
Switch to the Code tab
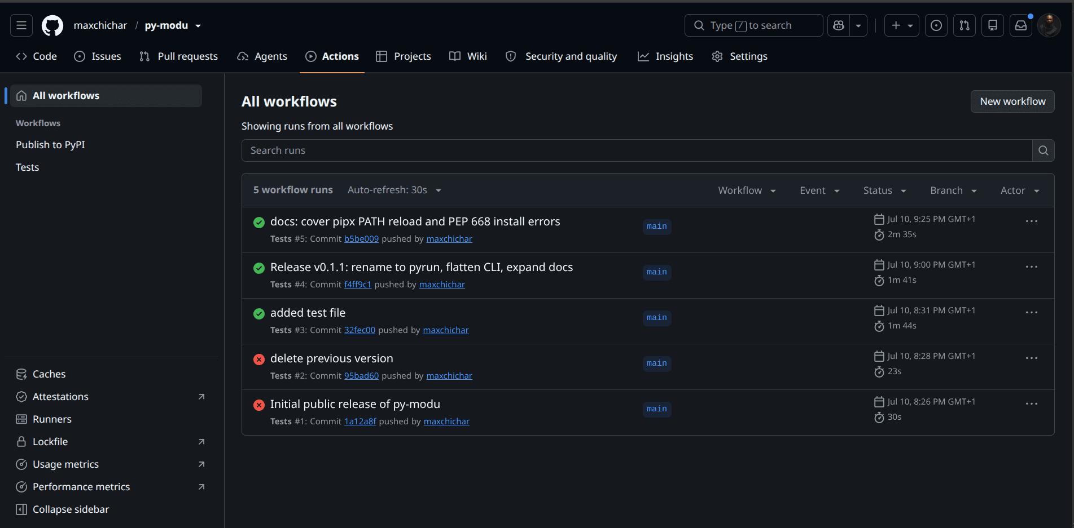tap(37, 56)
